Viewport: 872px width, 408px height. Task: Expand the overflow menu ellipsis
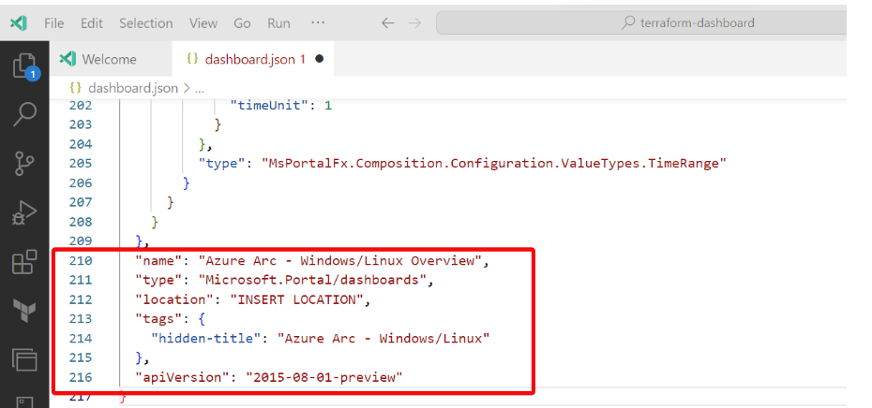click(x=318, y=23)
